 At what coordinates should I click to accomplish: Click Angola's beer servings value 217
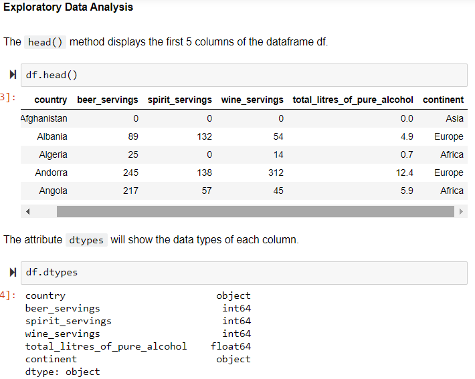(130, 191)
